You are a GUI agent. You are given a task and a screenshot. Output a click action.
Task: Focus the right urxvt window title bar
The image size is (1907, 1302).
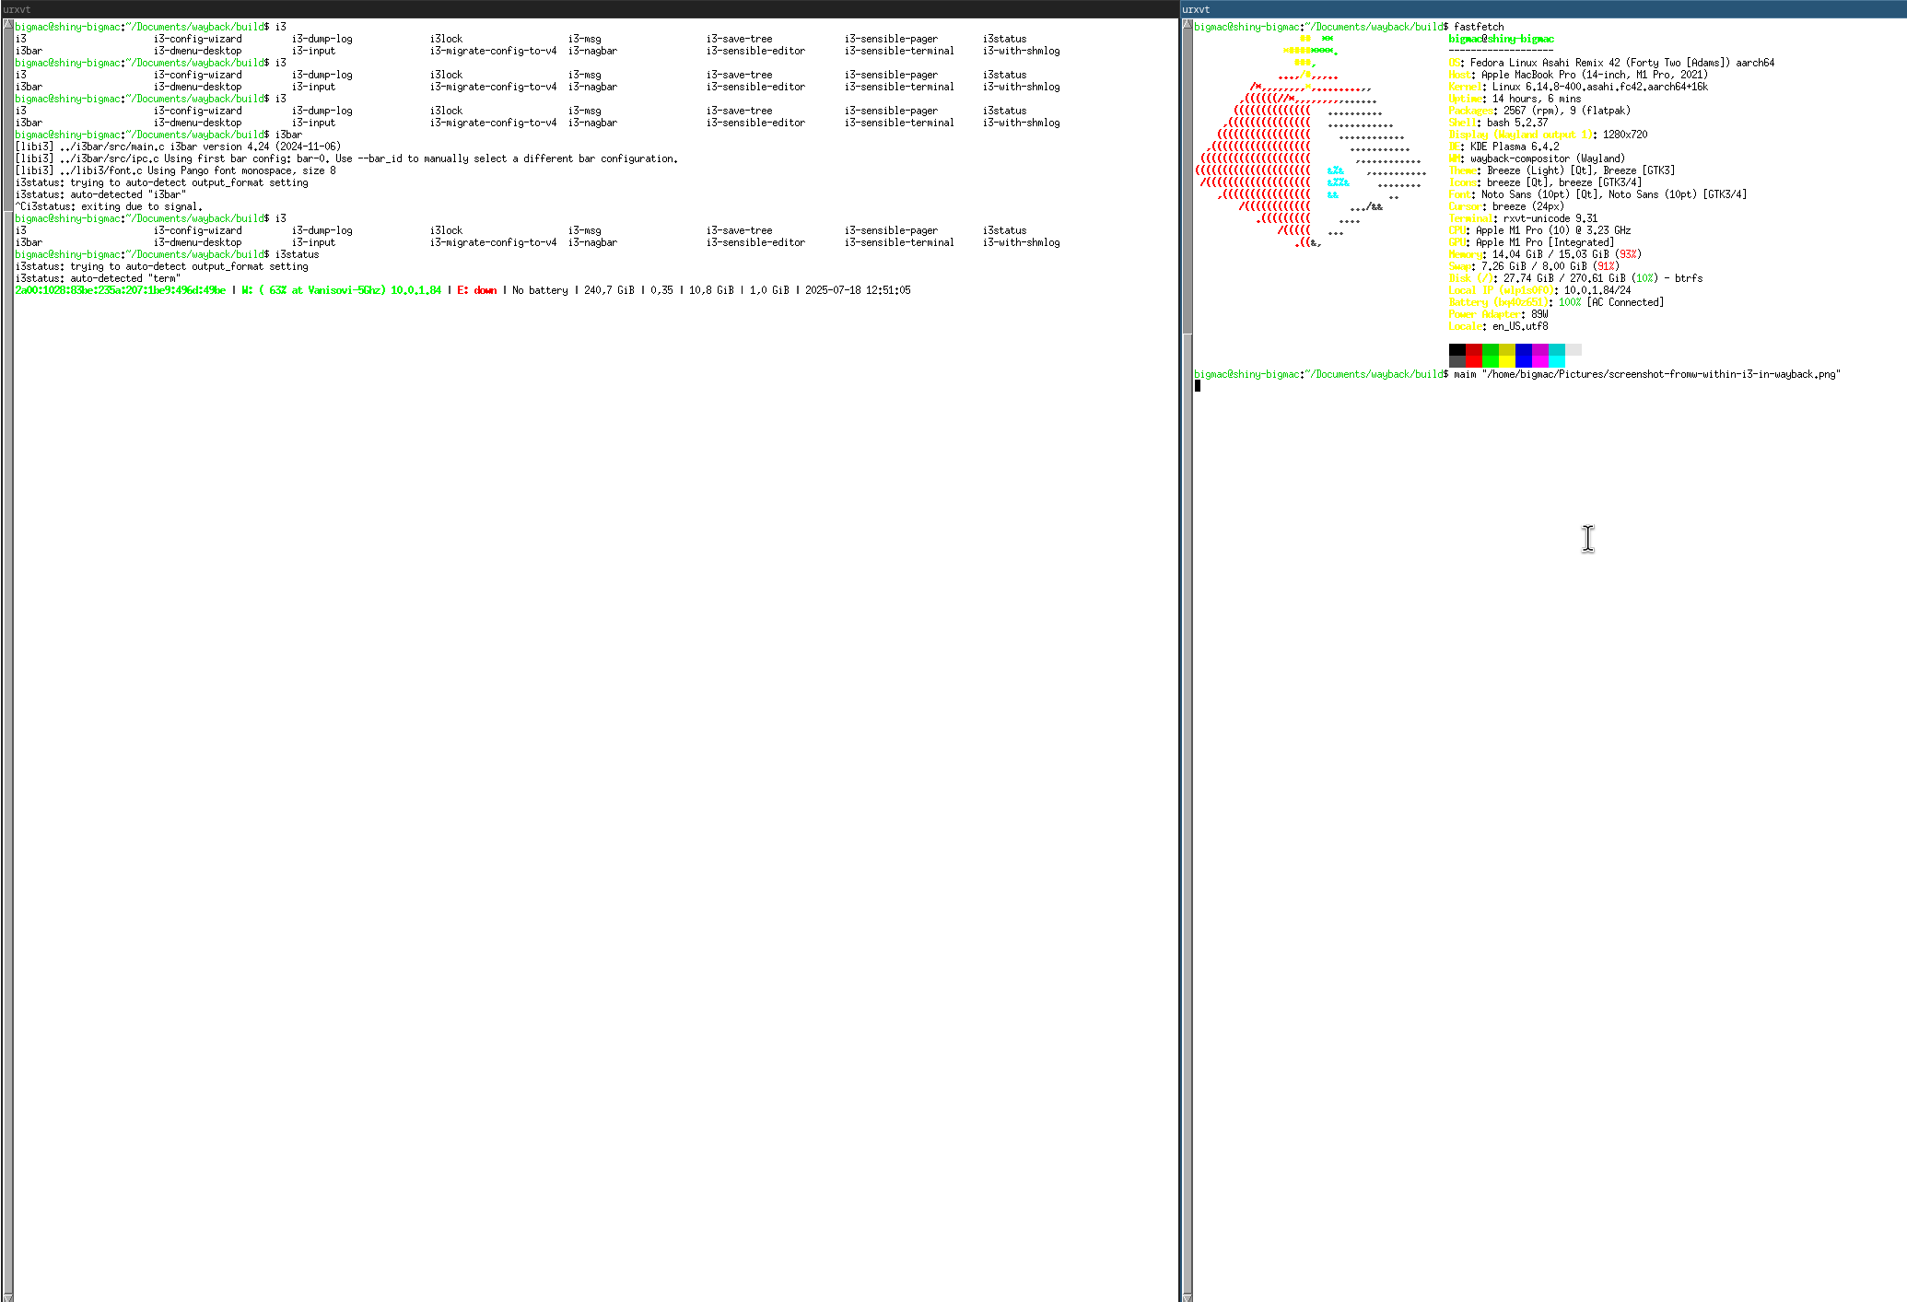click(x=1543, y=9)
